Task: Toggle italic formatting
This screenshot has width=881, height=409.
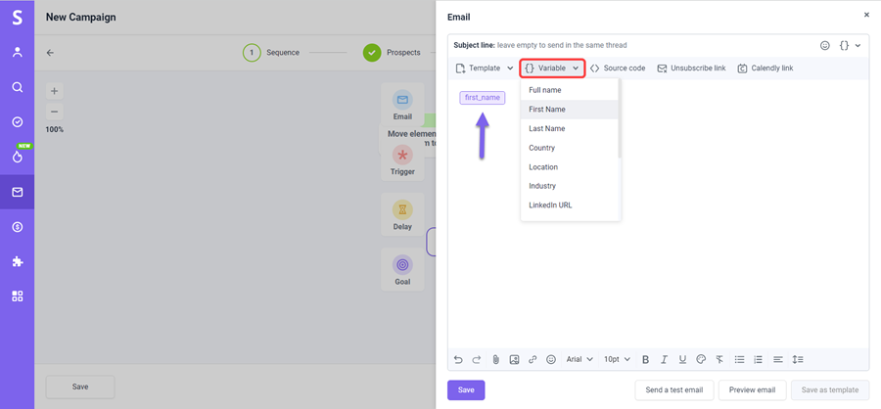Action: (664, 359)
